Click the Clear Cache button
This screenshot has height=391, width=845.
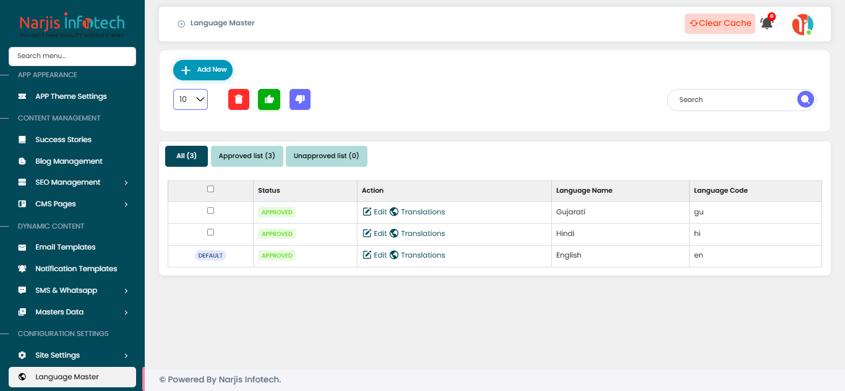pyautogui.click(x=720, y=23)
